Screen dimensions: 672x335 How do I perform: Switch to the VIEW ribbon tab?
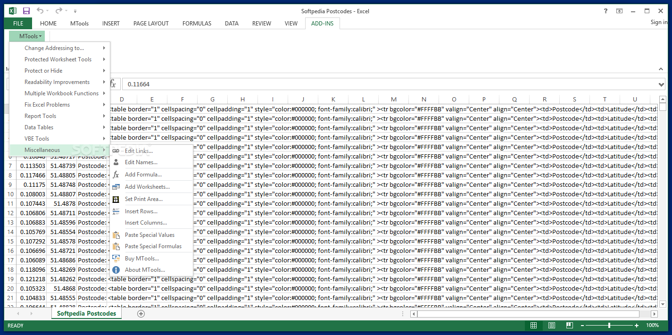(291, 24)
